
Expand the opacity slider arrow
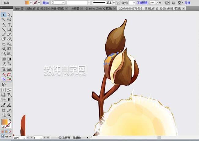coord(157,2)
